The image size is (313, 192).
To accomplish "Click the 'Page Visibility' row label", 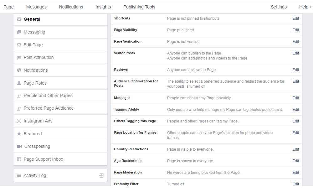I will pyautogui.click(x=126, y=30).
